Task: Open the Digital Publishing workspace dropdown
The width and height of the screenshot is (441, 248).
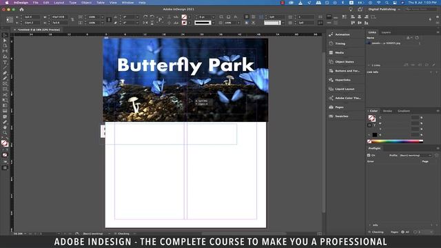Action: (384, 9)
